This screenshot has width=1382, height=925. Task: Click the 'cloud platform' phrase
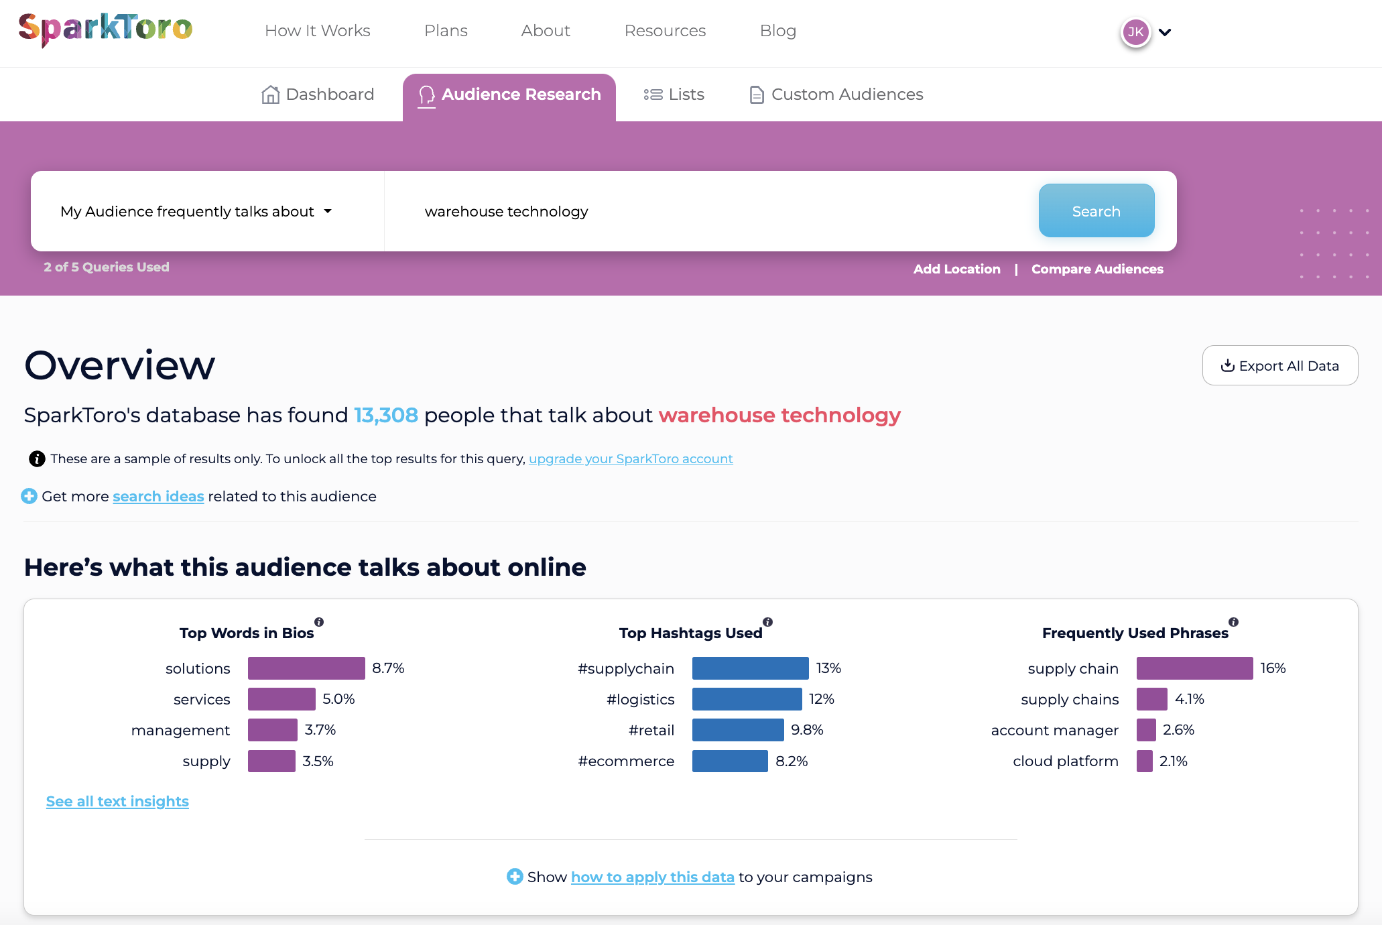tap(1066, 761)
